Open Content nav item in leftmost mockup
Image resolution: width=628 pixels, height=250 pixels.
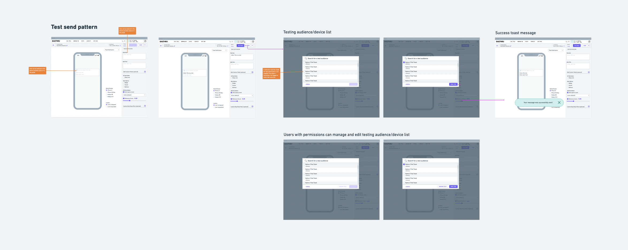point(88,41)
